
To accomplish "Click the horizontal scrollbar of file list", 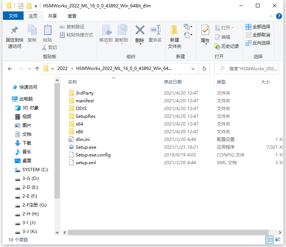I will click(x=168, y=232).
